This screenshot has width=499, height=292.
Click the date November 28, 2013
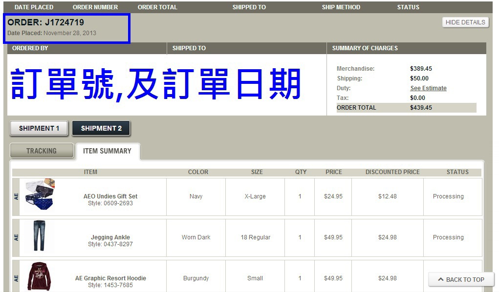[x=70, y=33]
